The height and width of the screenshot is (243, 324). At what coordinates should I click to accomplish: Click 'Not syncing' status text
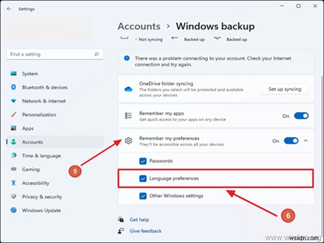[x=151, y=39]
